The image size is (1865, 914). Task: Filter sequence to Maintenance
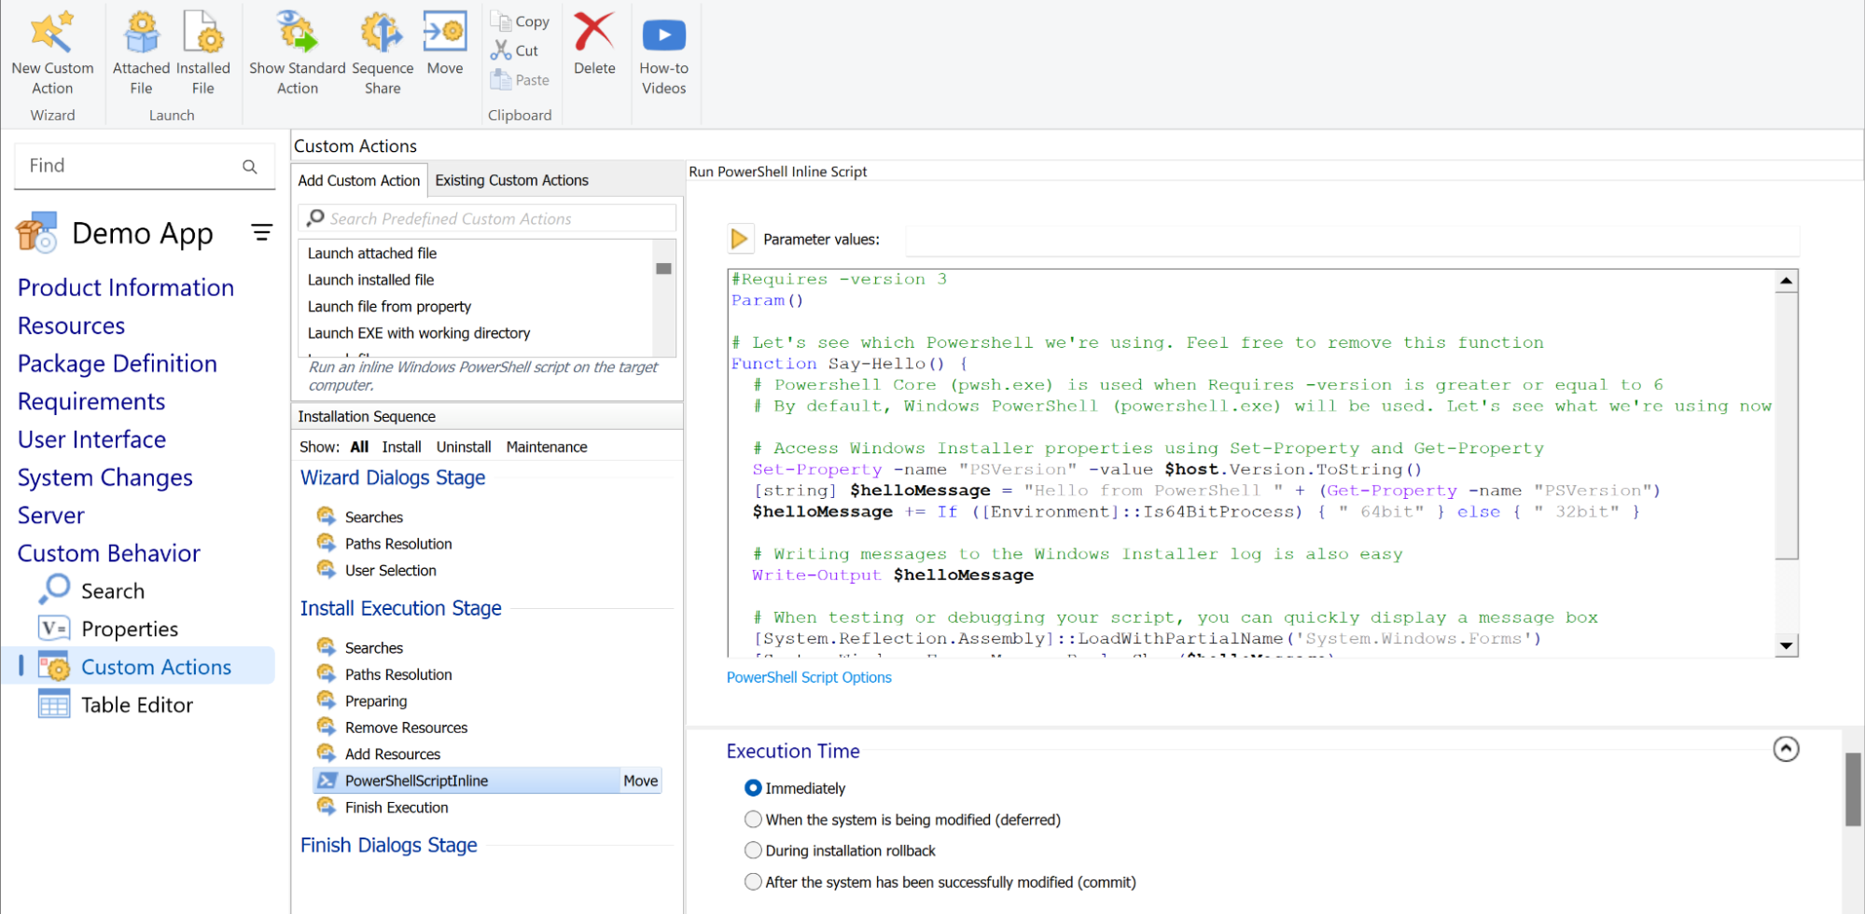(547, 447)
